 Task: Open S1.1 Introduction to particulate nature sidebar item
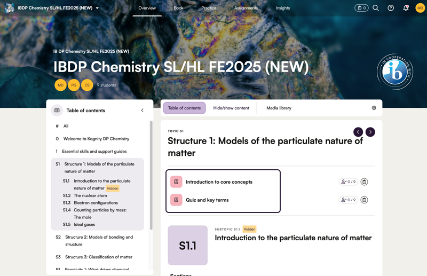click(101, 185)
